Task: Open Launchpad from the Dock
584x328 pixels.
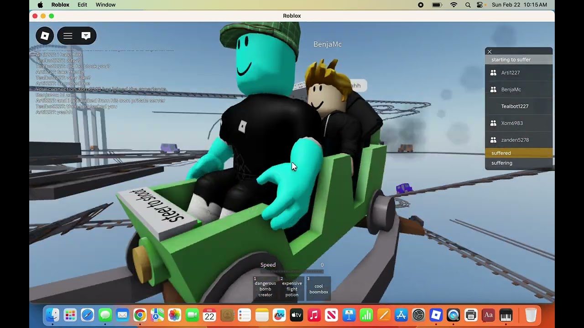Action: coord(70,315)
